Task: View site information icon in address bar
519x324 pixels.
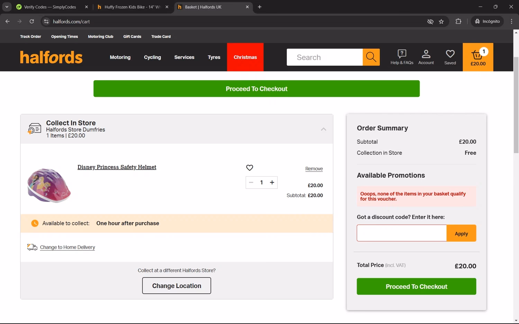Action: [x=46, y=21]
